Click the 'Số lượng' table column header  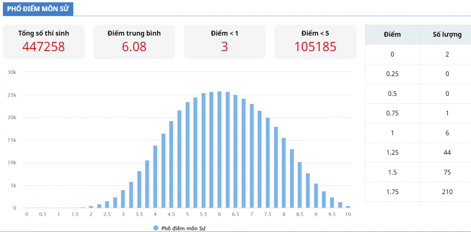[x=447, y=35]
